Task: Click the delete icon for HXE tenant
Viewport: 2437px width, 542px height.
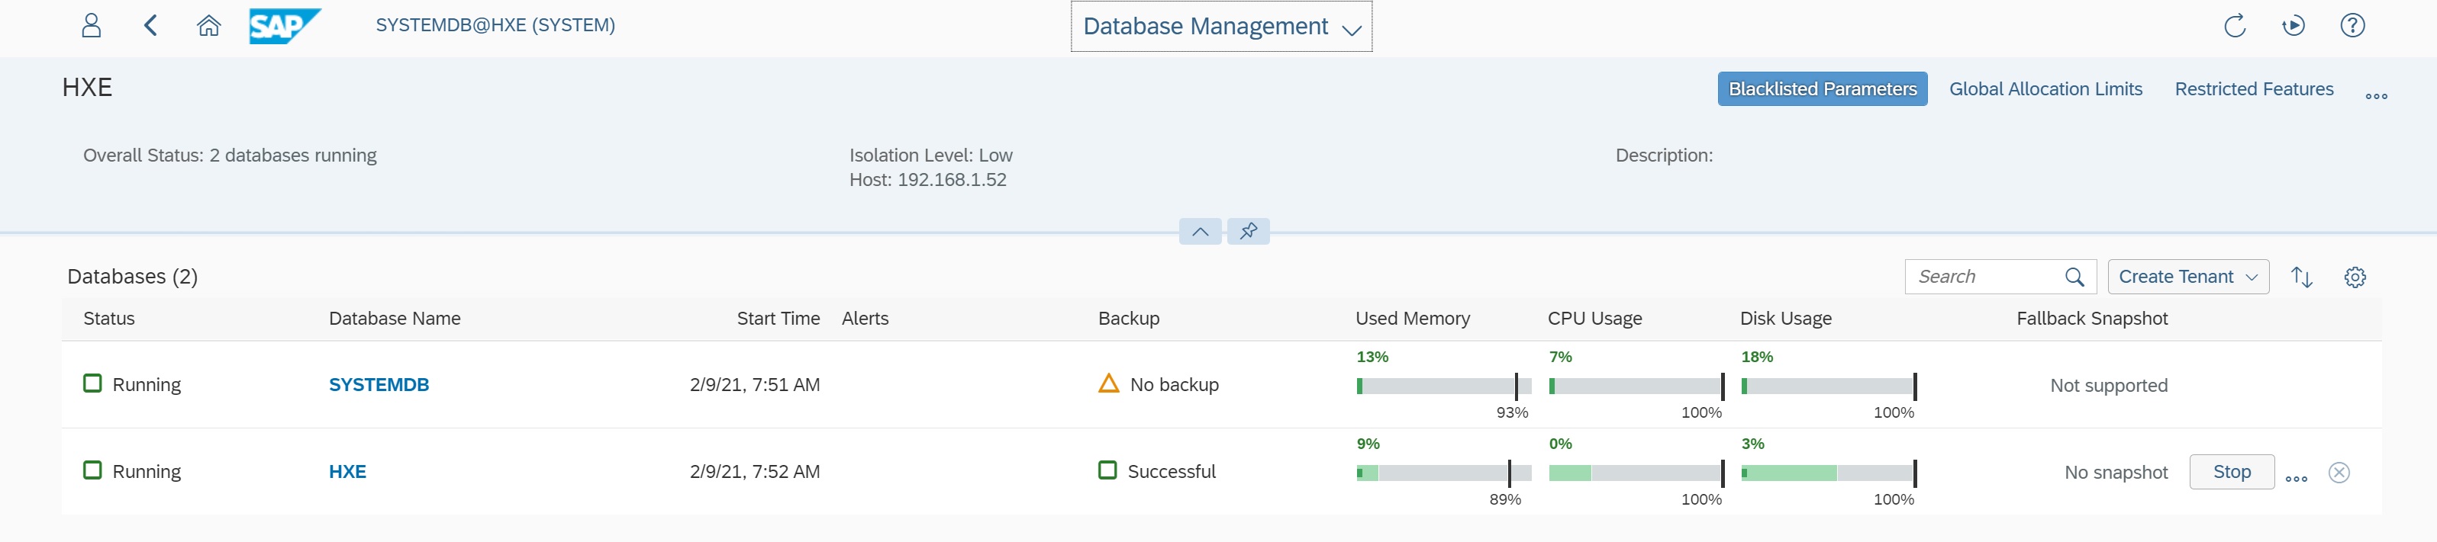Action: pos(2339,472)
